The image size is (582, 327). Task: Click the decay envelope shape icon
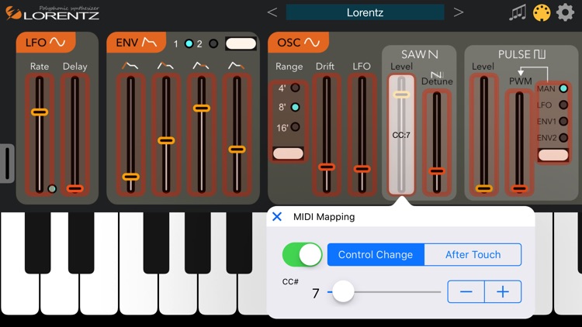tap(165, 66)
